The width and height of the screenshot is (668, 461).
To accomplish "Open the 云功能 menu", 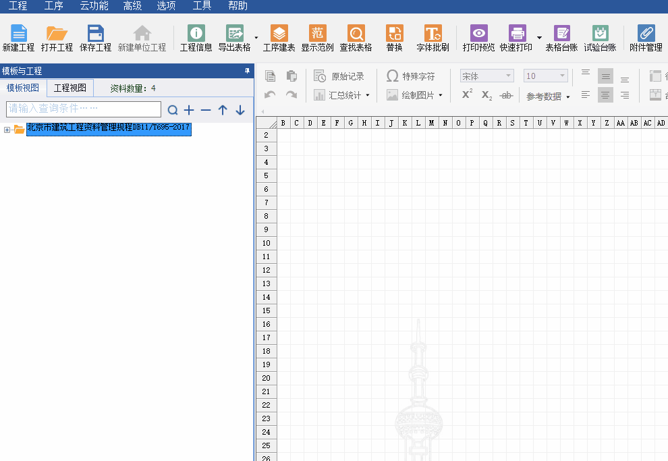I will click(94, 6).
